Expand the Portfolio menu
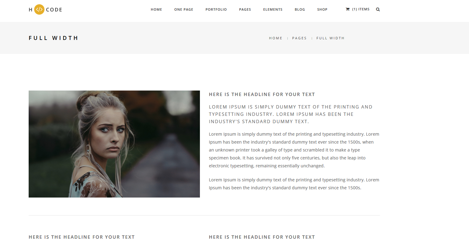 point(216,9)
